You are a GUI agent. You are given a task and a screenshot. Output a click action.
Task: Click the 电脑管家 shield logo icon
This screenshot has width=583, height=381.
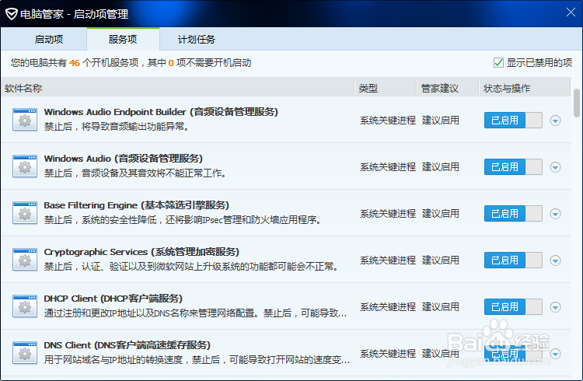12,14
